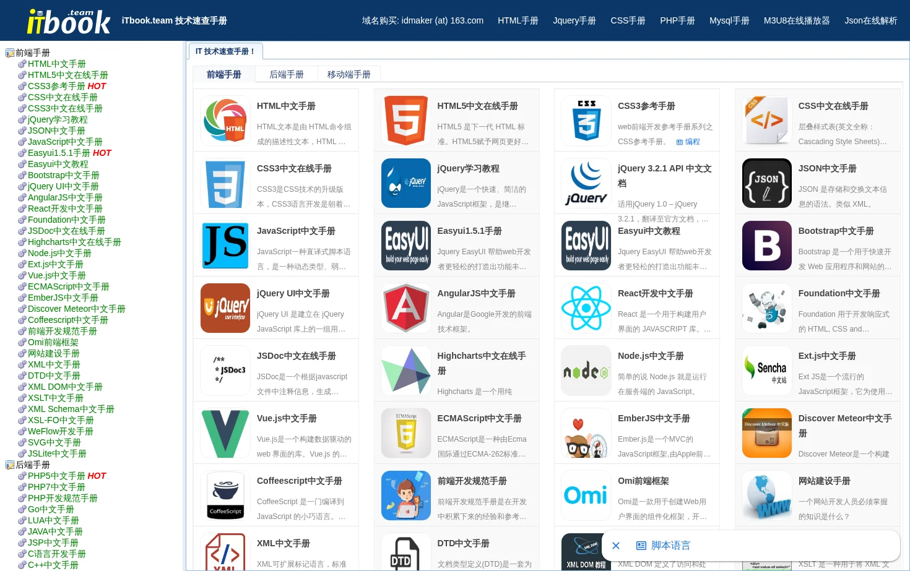Click WeFlow开发手册 in the sidebar
This screenshot has width=910, height=571.
[61, 432]
